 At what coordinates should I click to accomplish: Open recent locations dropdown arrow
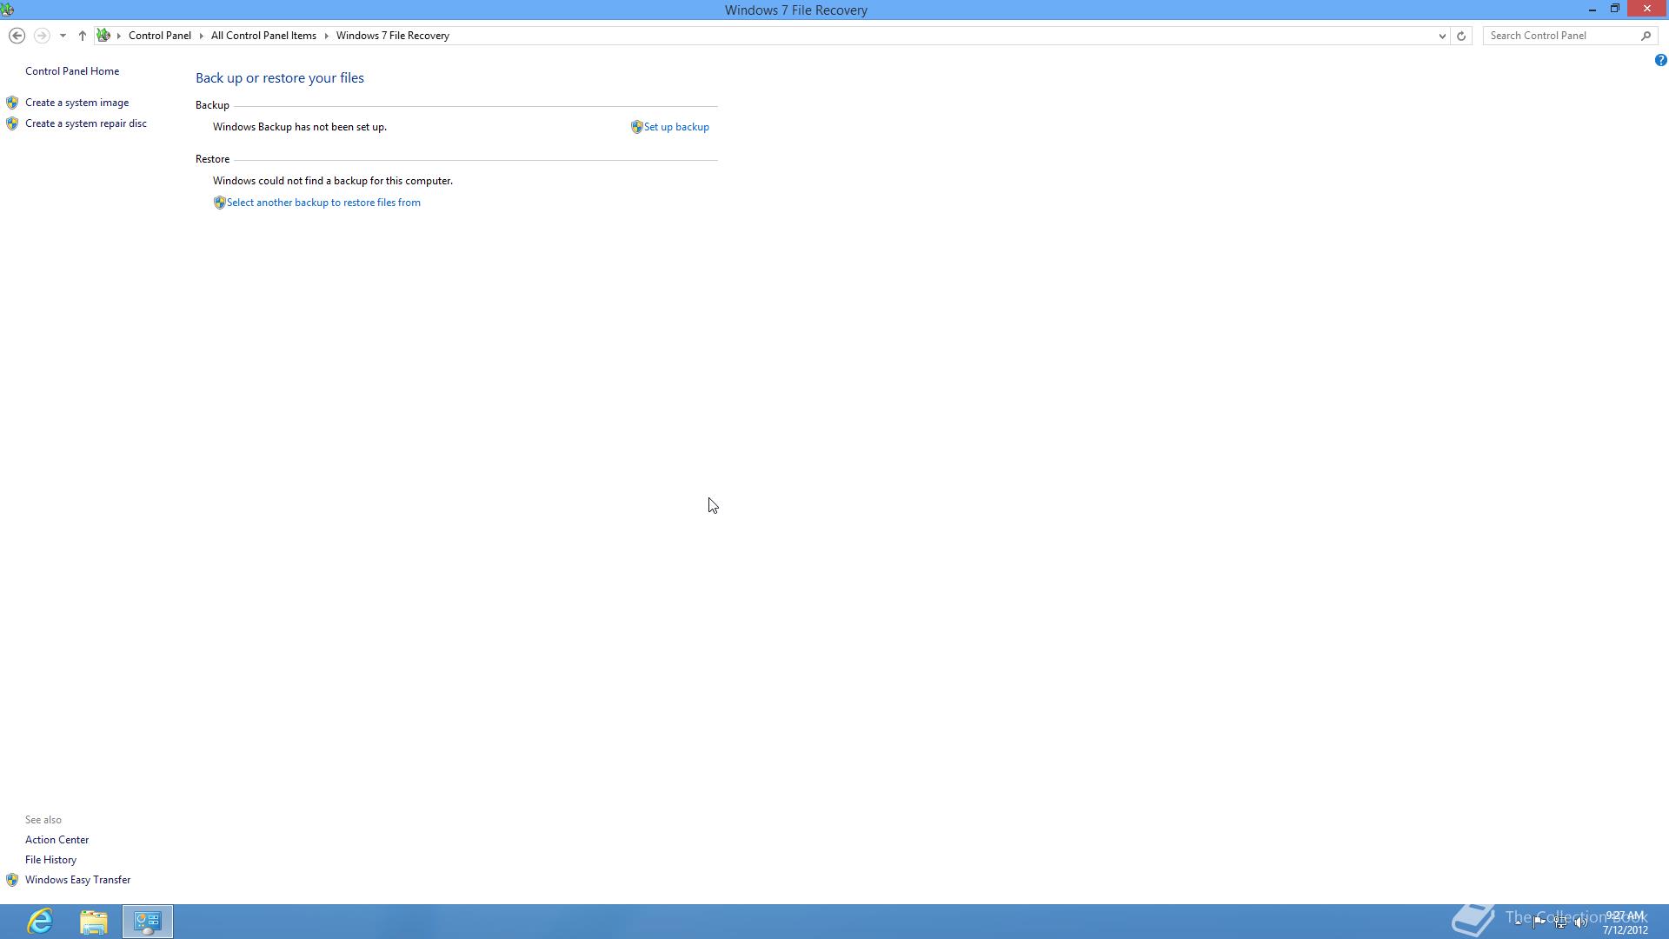pyautogui.click(x=63, y=36)
